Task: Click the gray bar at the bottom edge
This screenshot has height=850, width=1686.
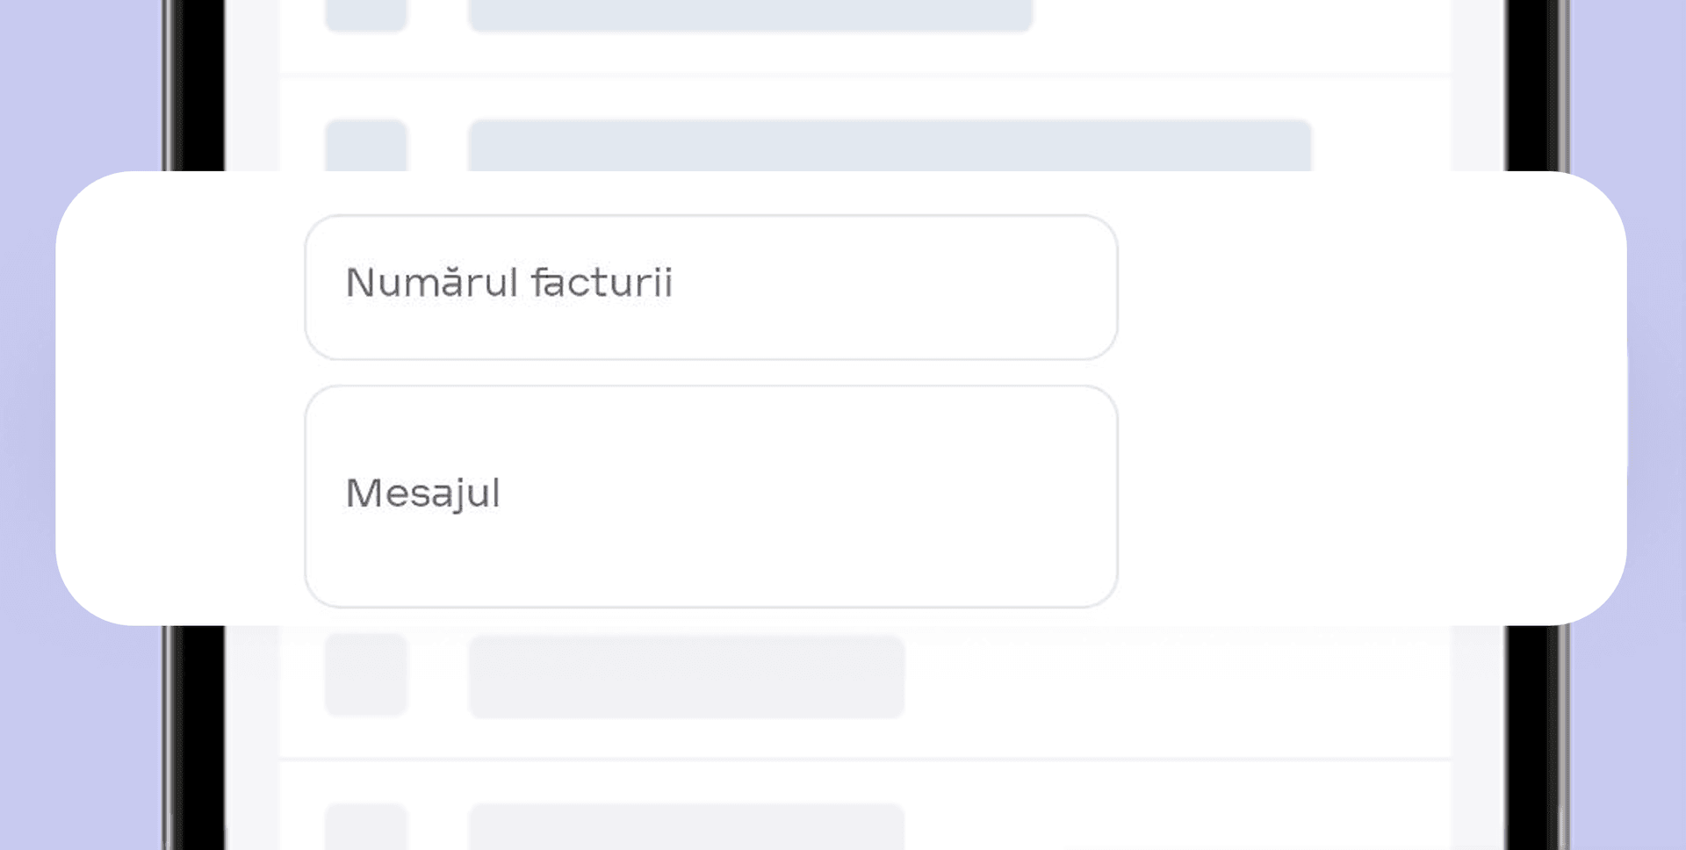Action: [686, 826]
